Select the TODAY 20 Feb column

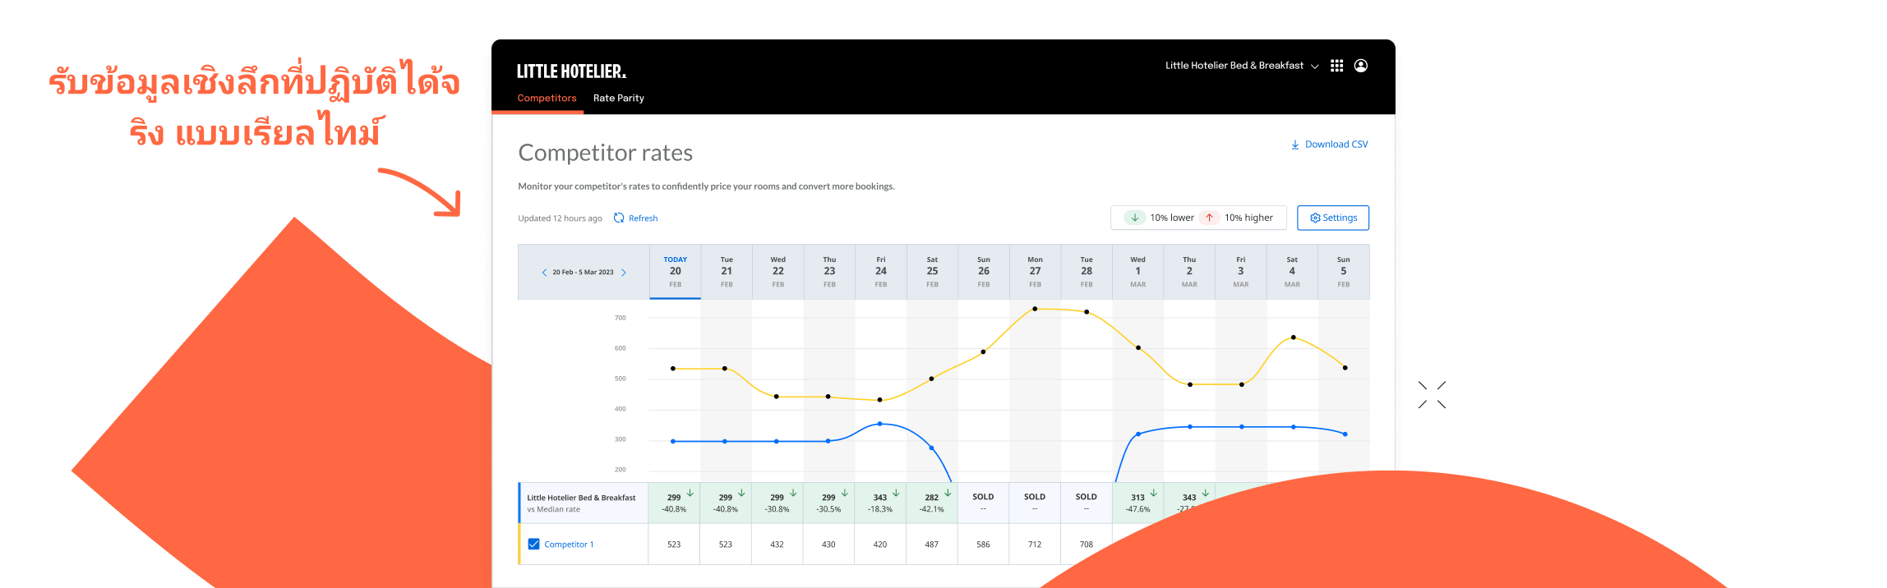coord(675,272)
